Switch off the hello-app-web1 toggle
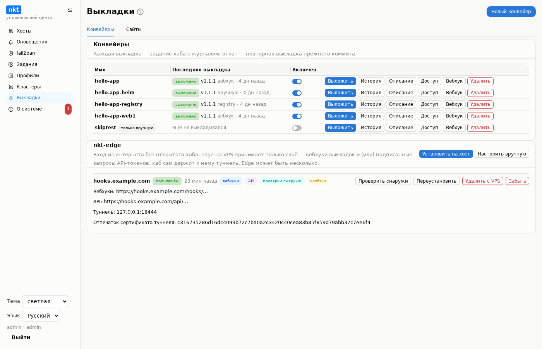Image resolution: width=542 pixels, height=349 pixels. coord(297,116)
